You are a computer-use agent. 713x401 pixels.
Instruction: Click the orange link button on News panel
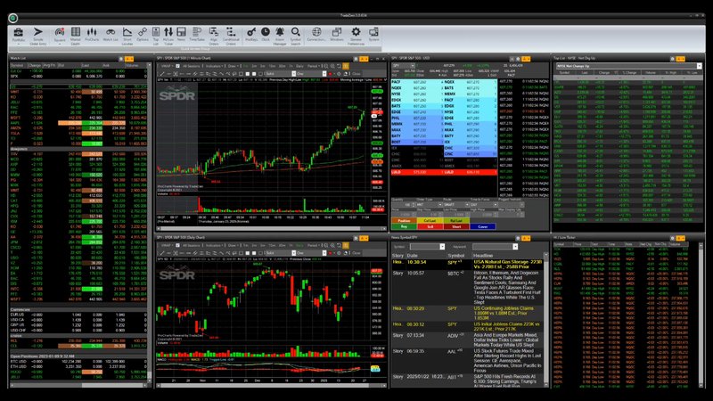[526, 238]
